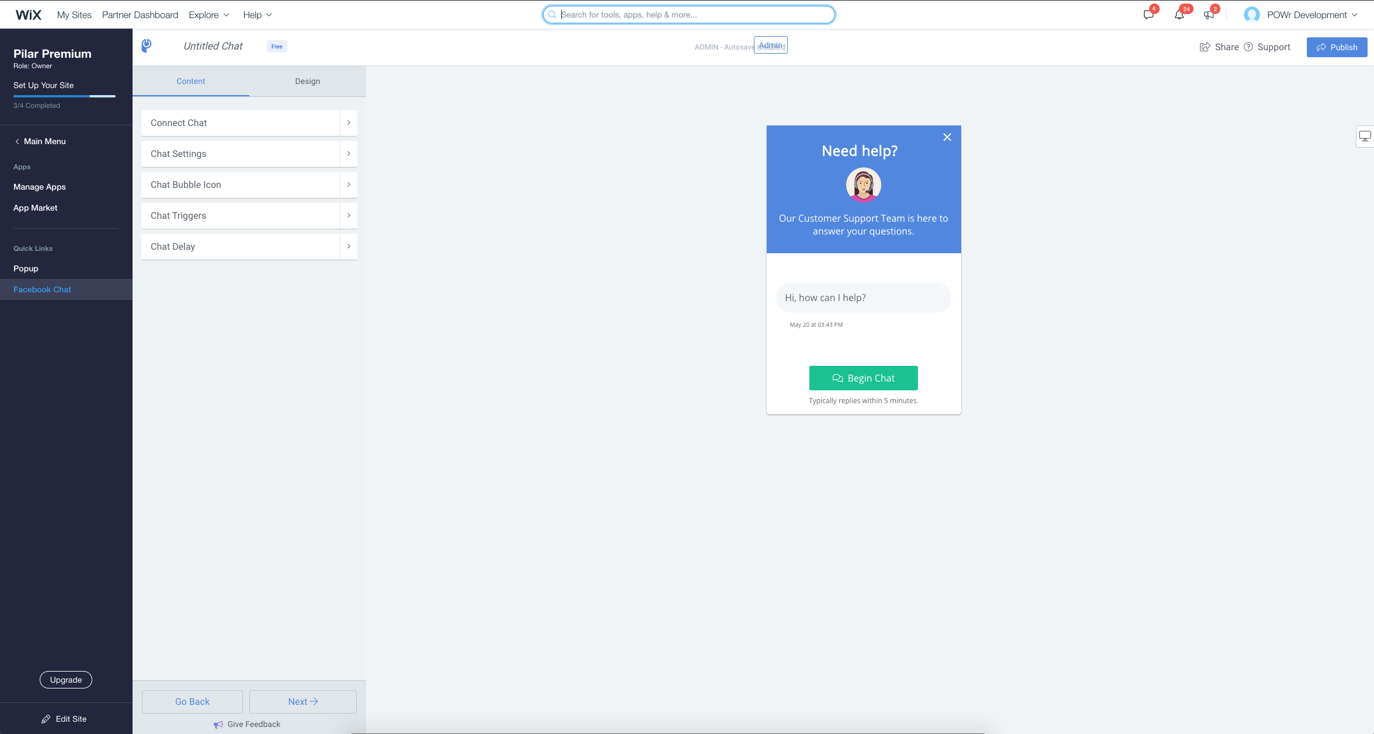
Task: Open the Explore dropdown menu
Action: click(208, 15)
